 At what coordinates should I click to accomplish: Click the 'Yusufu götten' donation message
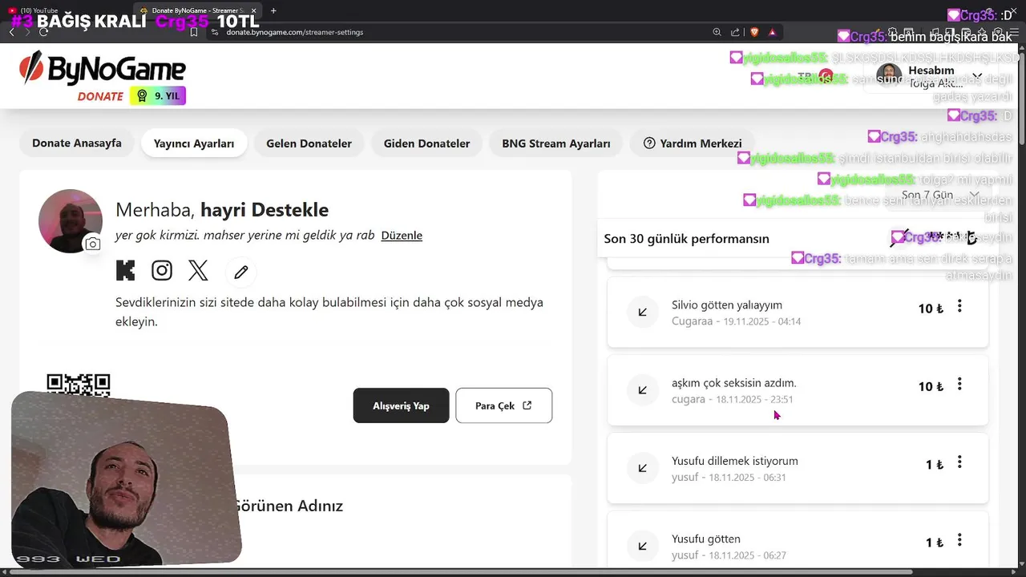coord(706,539)
